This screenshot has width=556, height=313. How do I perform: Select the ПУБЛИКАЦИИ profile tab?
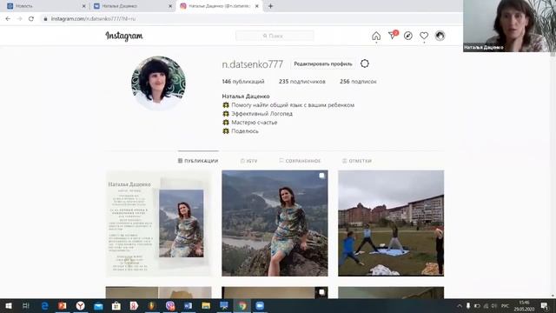tap(198, 161)
